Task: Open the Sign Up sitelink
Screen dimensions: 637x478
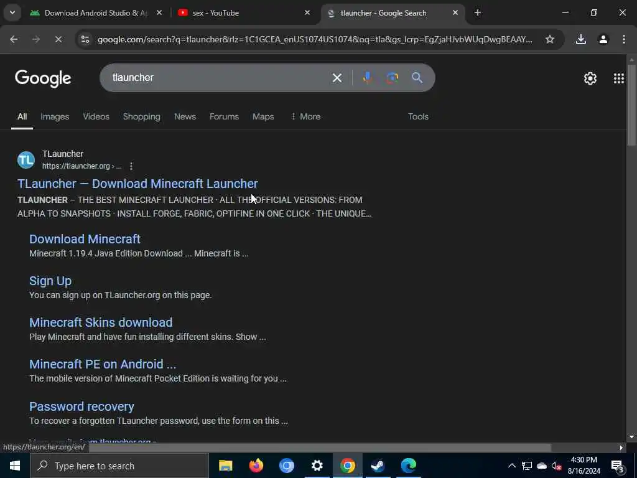Action: point(50,281)
